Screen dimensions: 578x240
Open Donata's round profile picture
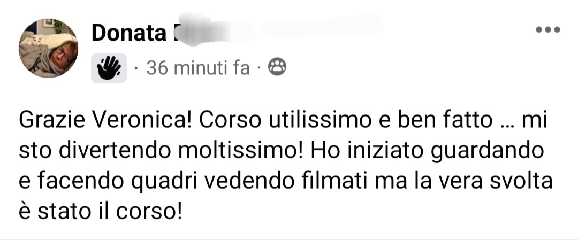pyautogui.click(x=48, y=48)
